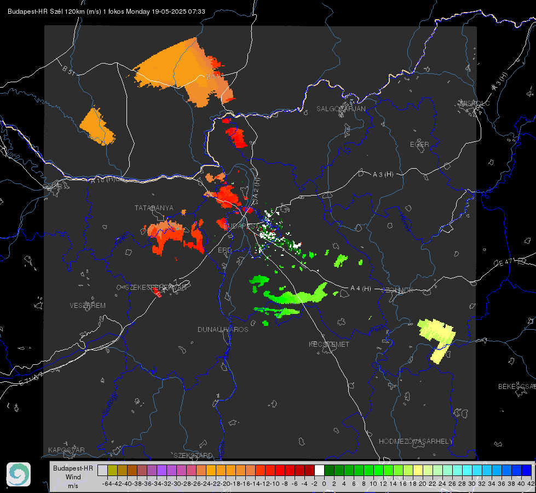Click the TATABÁNYA city label

click(154, 208)
